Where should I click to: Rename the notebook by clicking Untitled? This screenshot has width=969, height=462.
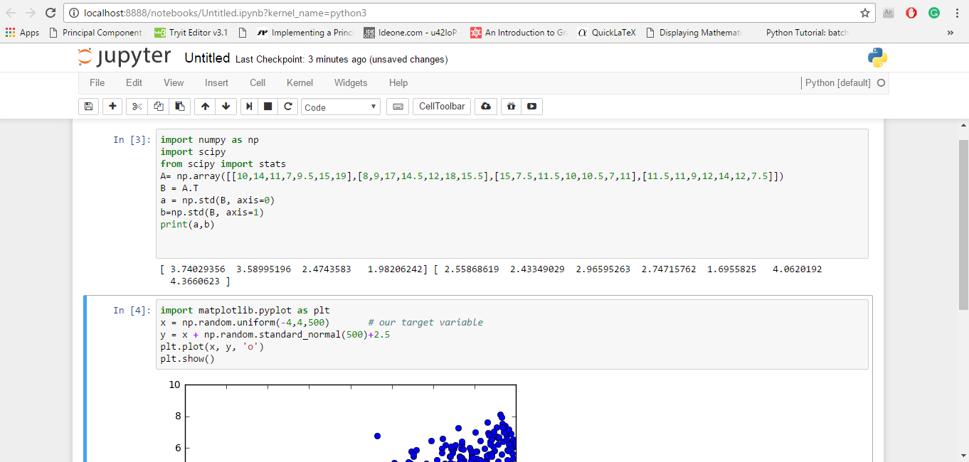(x=207, y=58)
